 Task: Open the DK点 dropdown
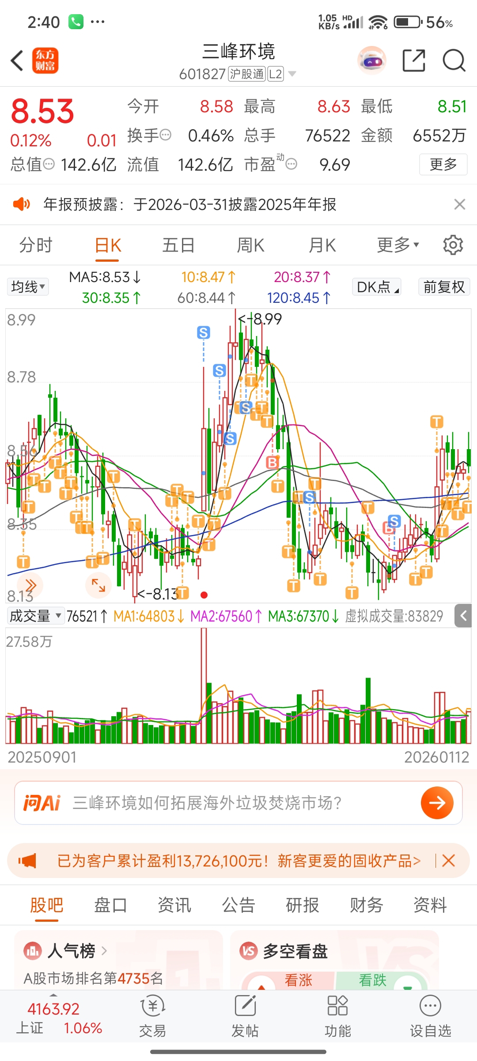[x=377, y=287]
